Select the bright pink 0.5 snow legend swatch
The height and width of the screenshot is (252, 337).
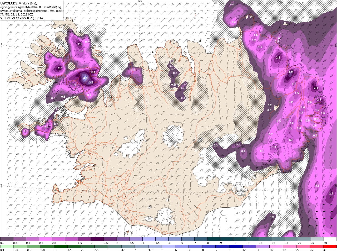(45, 239)
